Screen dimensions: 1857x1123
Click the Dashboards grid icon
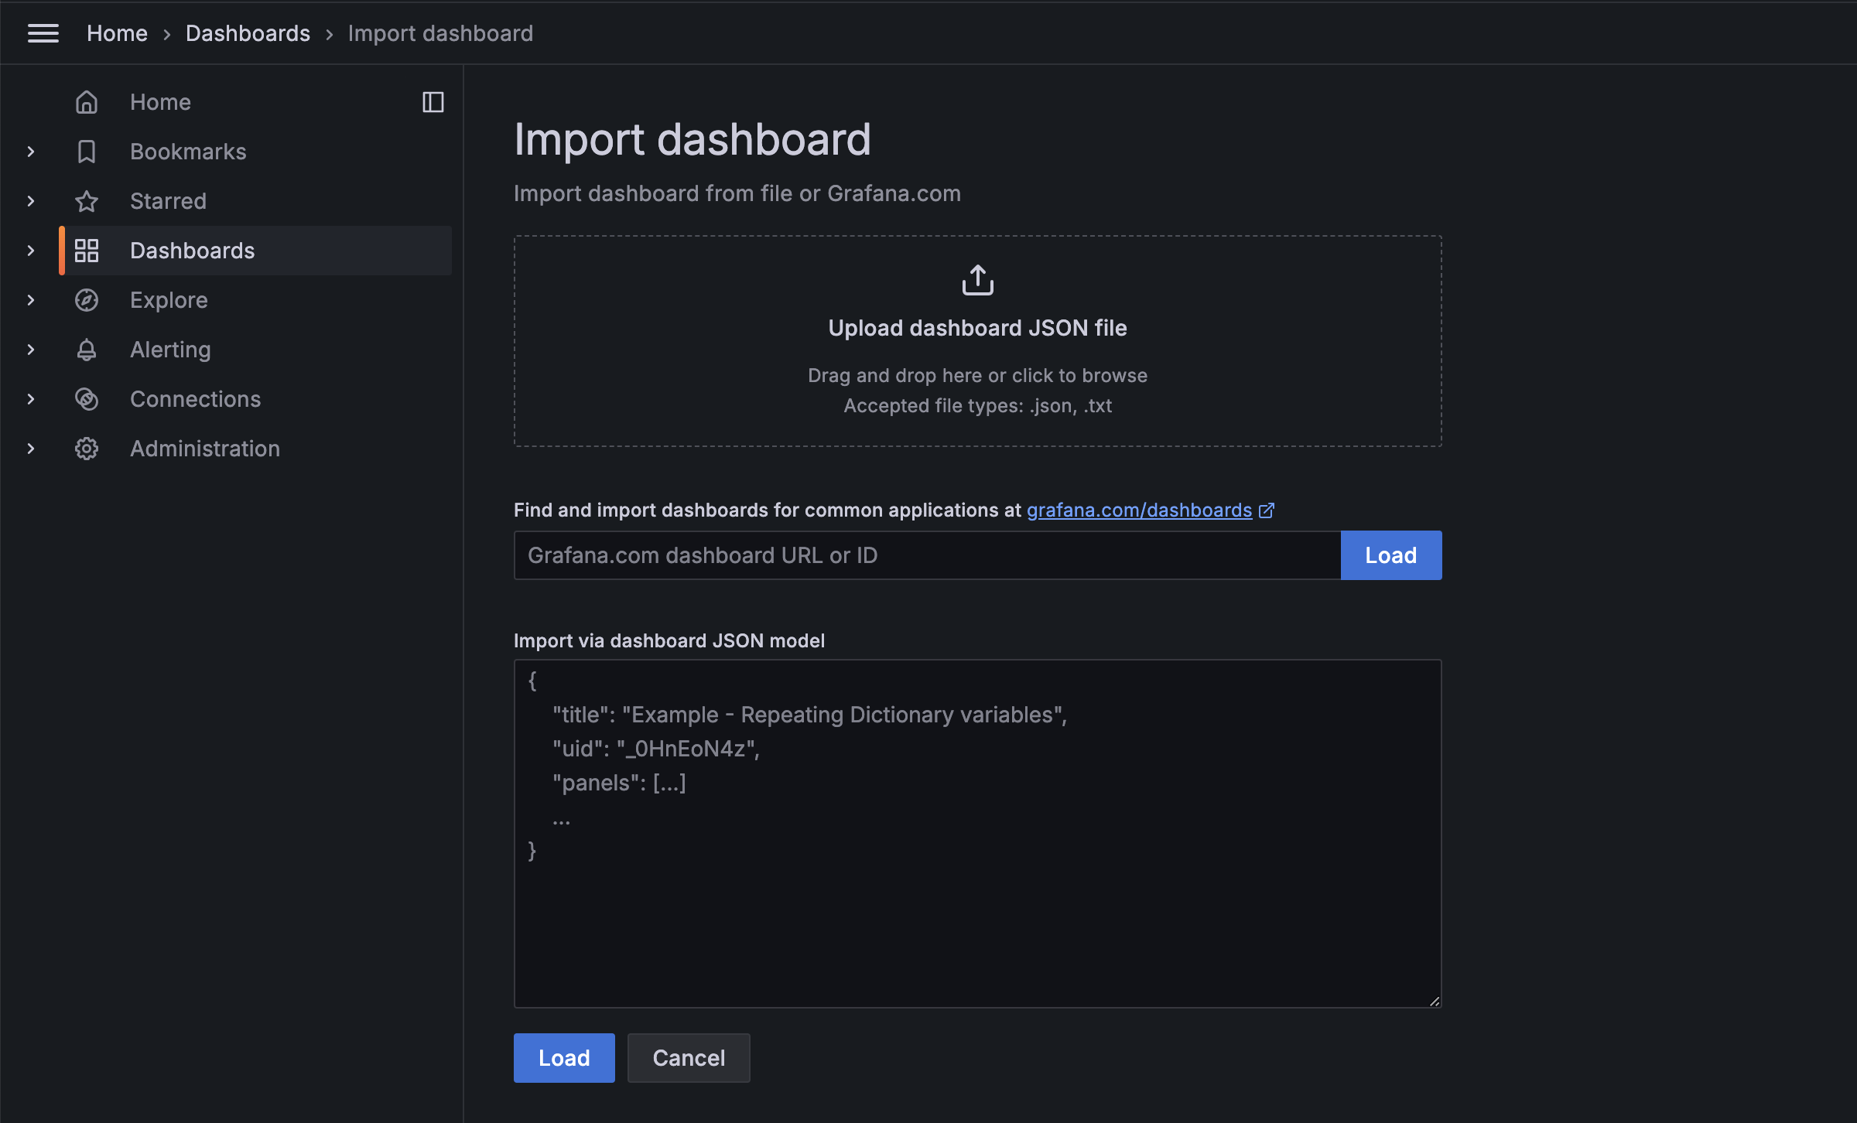[87, 251]
